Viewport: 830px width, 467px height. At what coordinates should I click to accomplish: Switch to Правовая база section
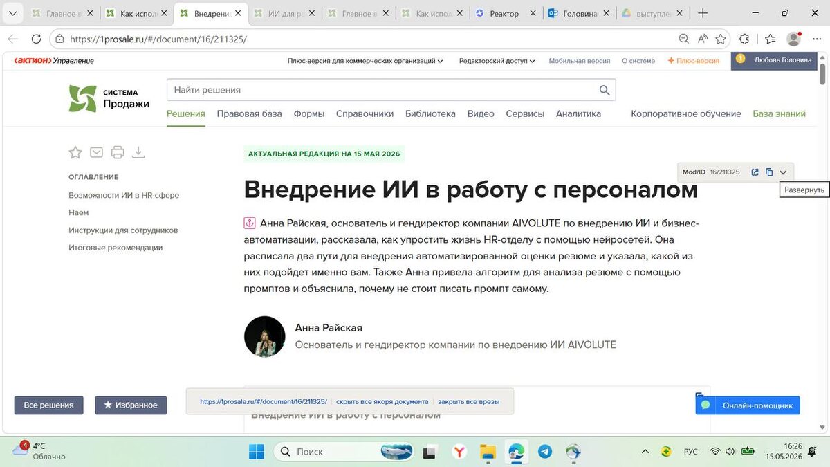pos(249,113)
